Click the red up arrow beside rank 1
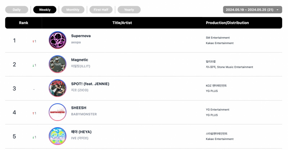Image resolution: width=288 pixels, height=150 pixels. click(33, 41)
